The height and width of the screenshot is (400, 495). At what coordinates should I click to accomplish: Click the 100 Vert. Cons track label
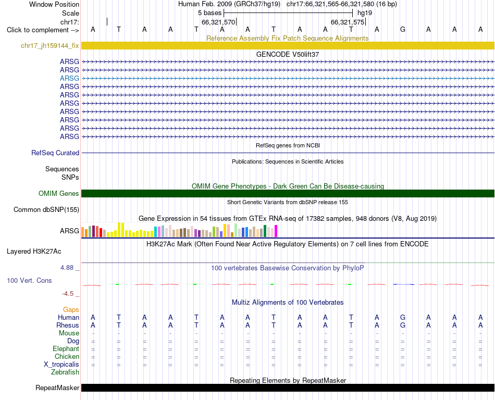coord(29,280)
